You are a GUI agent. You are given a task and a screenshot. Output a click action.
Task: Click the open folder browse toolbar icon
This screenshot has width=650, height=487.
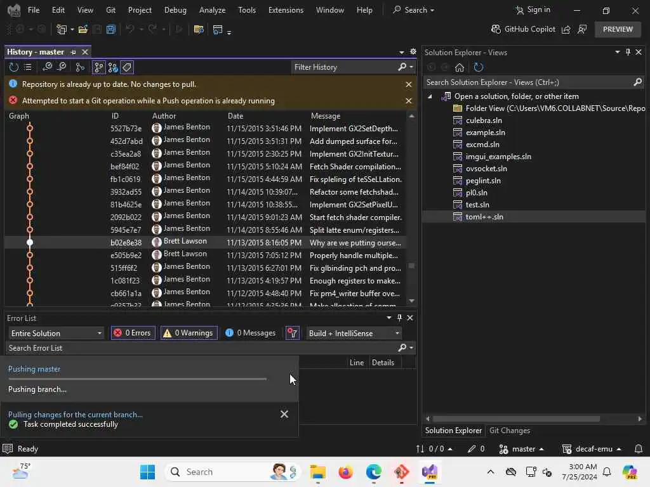(x=199, y=29)
